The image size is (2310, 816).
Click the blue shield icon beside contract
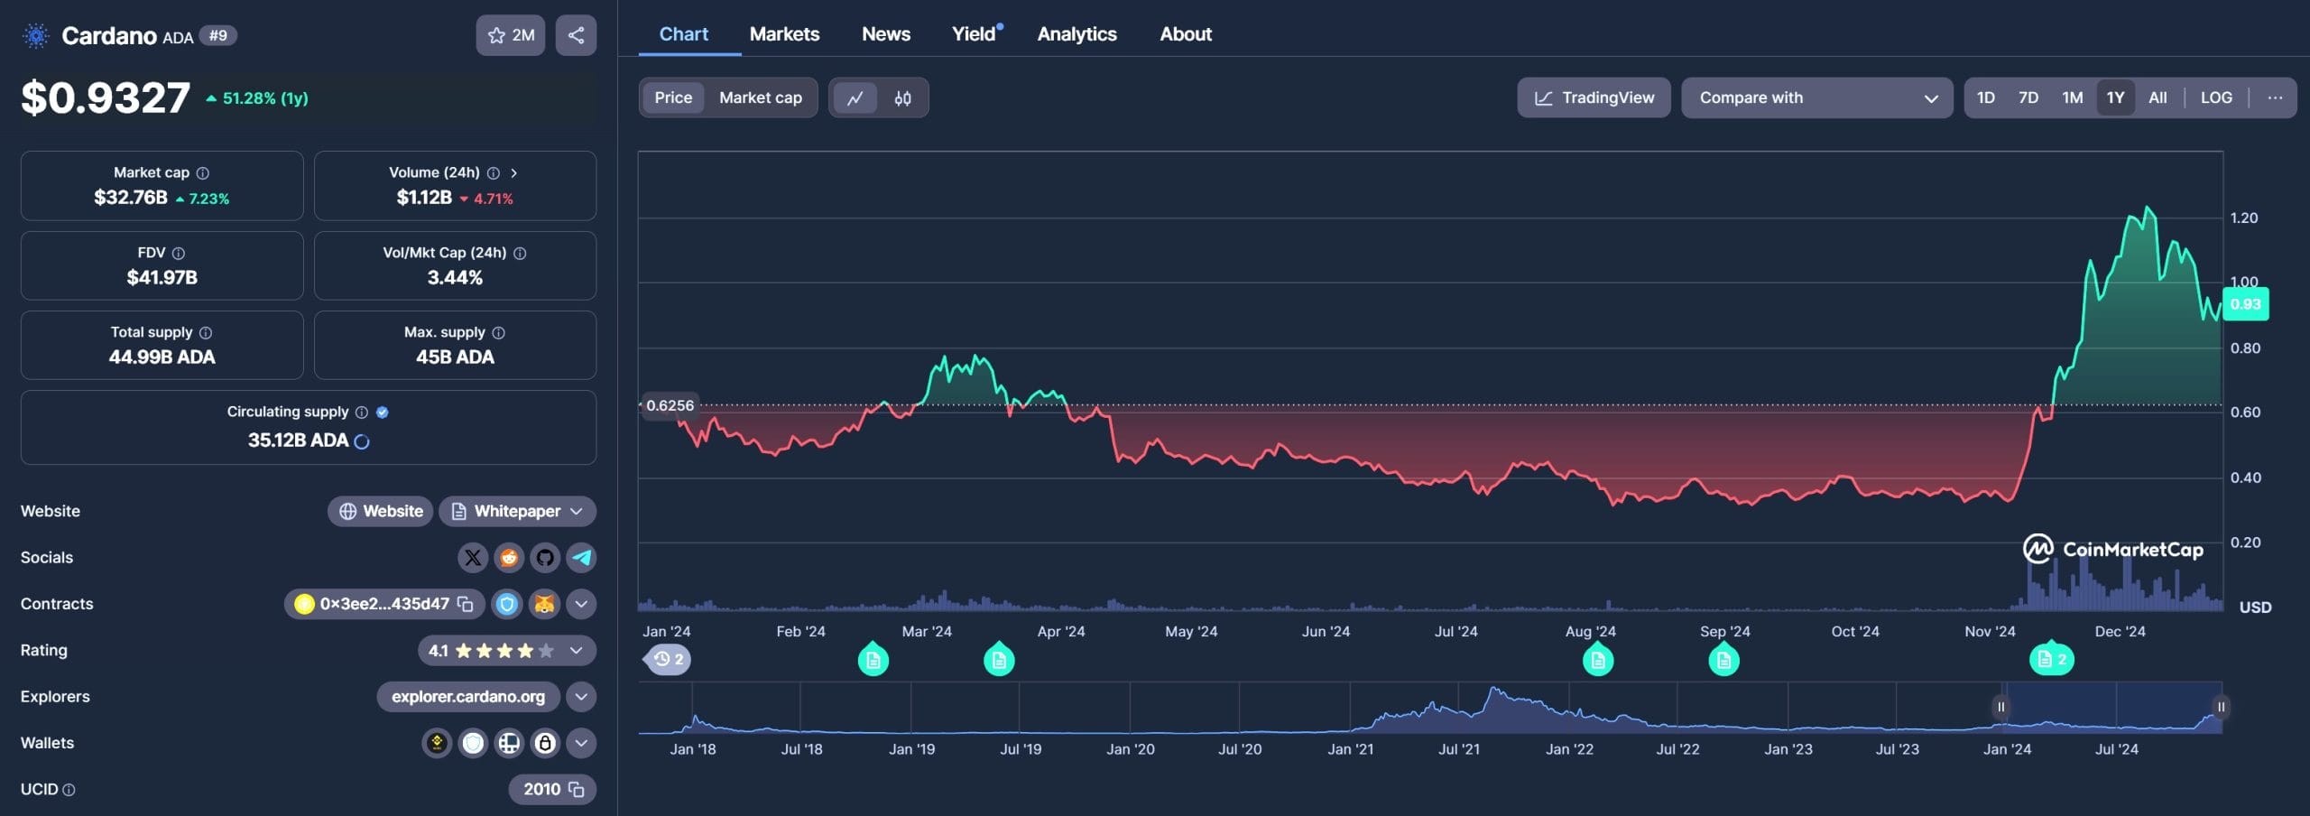coord(507,604)
